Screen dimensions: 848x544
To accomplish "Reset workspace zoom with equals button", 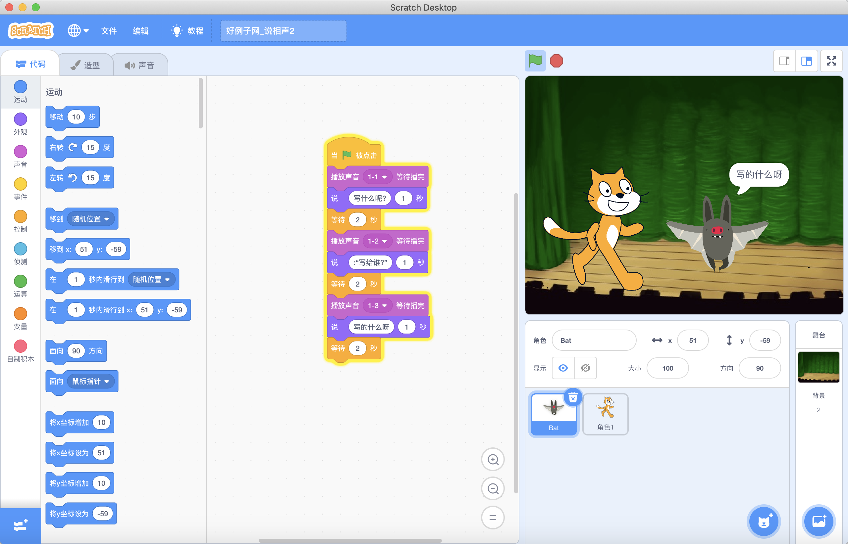I will (493, 518).
